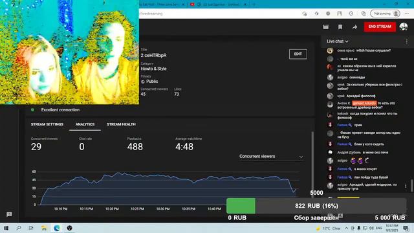Image resolution: width=414 pixels, height=233 pixels.
Task: Expand the Concurrent viewers metric dropdown
Action: (x=271, y=157)
